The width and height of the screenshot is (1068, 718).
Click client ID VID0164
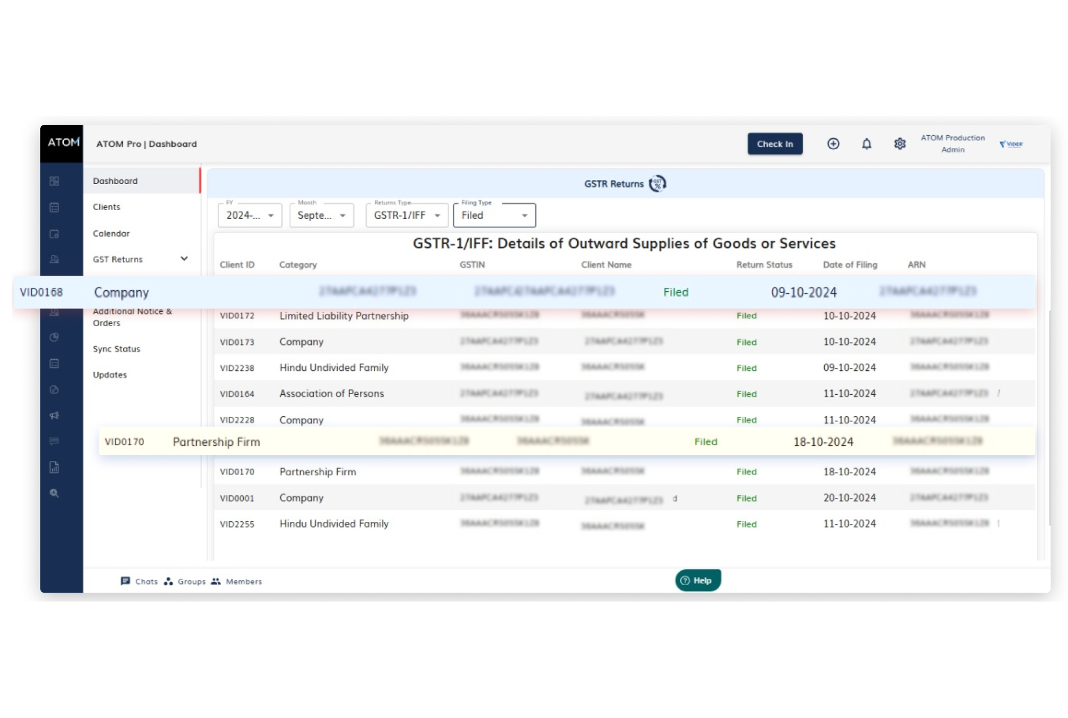[x=237, y=394]
